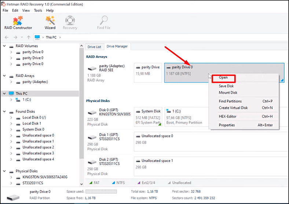The height and width of the screenshot is (204, 289).
Task: Open HEX-Editor from context menu
Action: [227, 116]
